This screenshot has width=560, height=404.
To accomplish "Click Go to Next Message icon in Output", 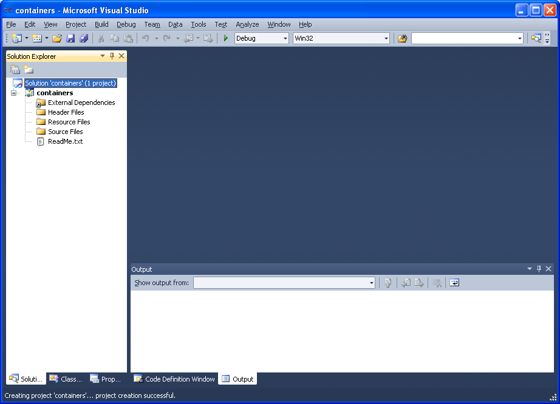I will click(419, 283).
